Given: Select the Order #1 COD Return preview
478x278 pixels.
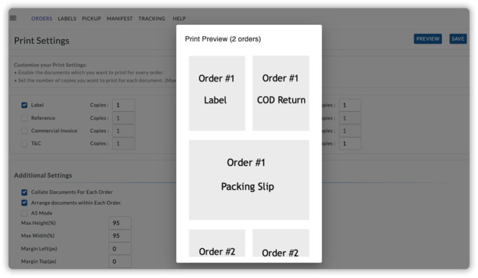Looking at the screenshot, I should pos(281,93).
